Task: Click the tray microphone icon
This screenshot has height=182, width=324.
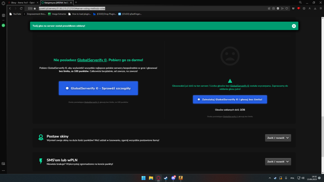Action: pos(286,178)
